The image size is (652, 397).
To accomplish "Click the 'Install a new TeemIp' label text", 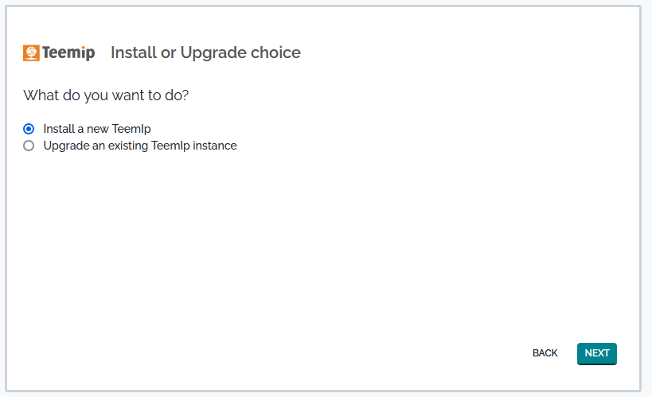I will 97,128.
